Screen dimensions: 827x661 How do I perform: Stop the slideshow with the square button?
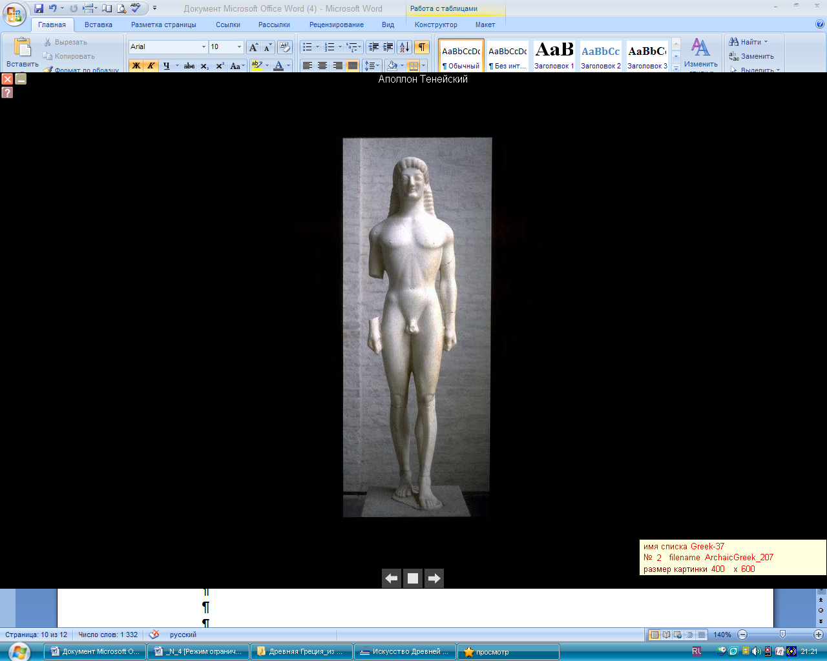(413, 578)
